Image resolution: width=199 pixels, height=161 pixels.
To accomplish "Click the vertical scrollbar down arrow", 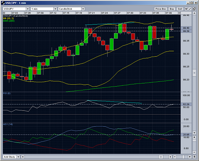I will tap(194, 133).
